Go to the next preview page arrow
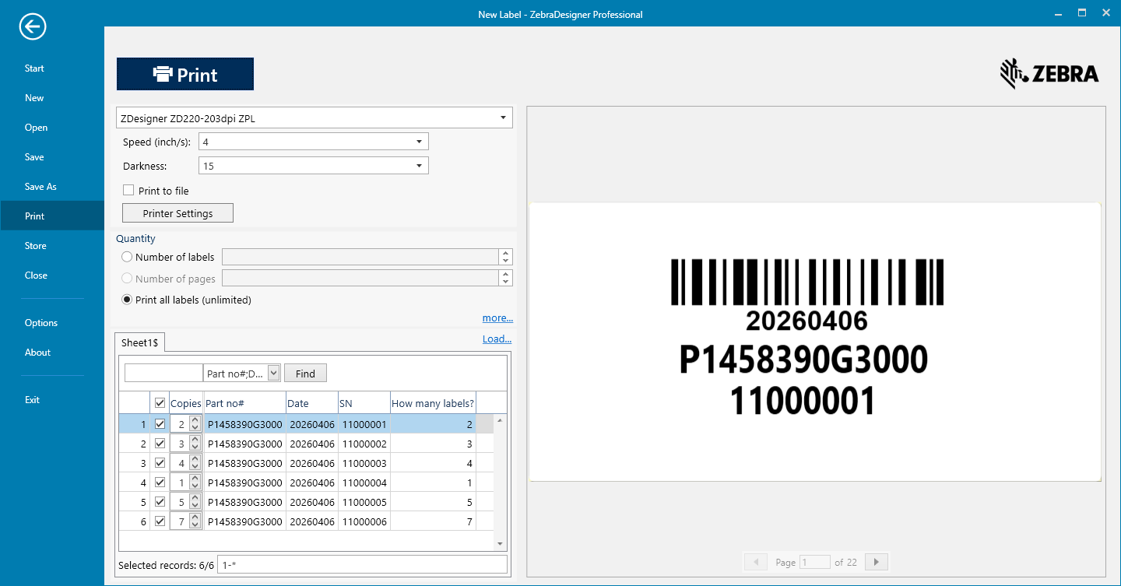 [877, 562]
